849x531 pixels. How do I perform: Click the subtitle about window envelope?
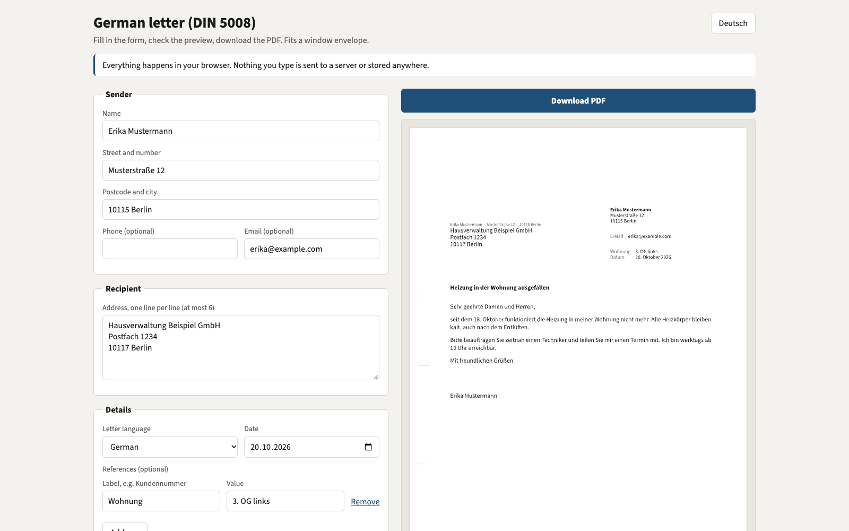[231, 40]
